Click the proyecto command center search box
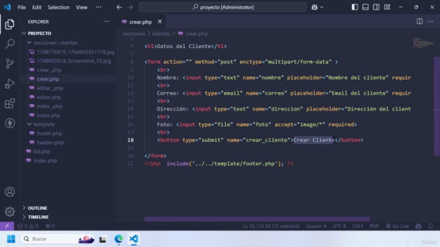440x247 pixels. pyautogui.click(x=223, y=8)
